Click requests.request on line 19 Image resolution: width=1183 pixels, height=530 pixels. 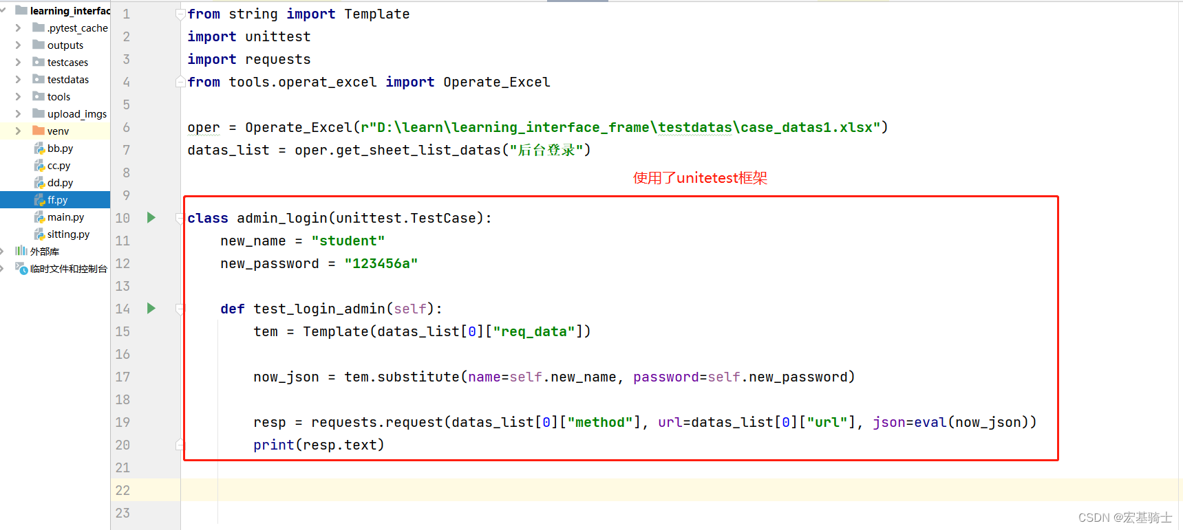pyautogui.click(x=377, y=422)
